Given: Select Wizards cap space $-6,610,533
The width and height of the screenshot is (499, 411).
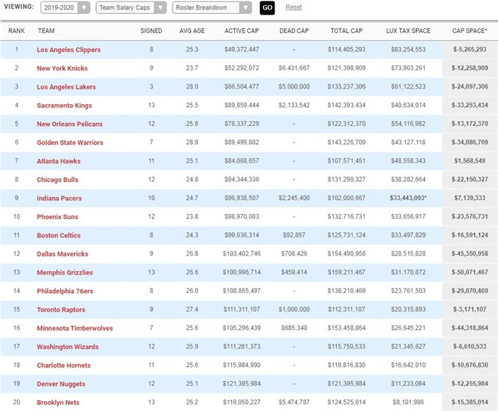Looking at the screenshot, I should click(470, 347).
